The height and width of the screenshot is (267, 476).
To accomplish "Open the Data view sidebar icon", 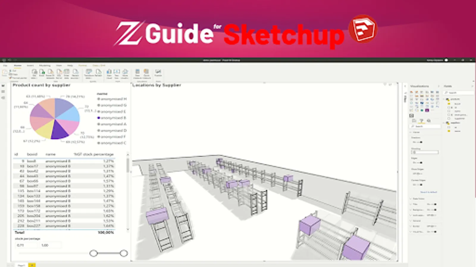I will point(3,92).
